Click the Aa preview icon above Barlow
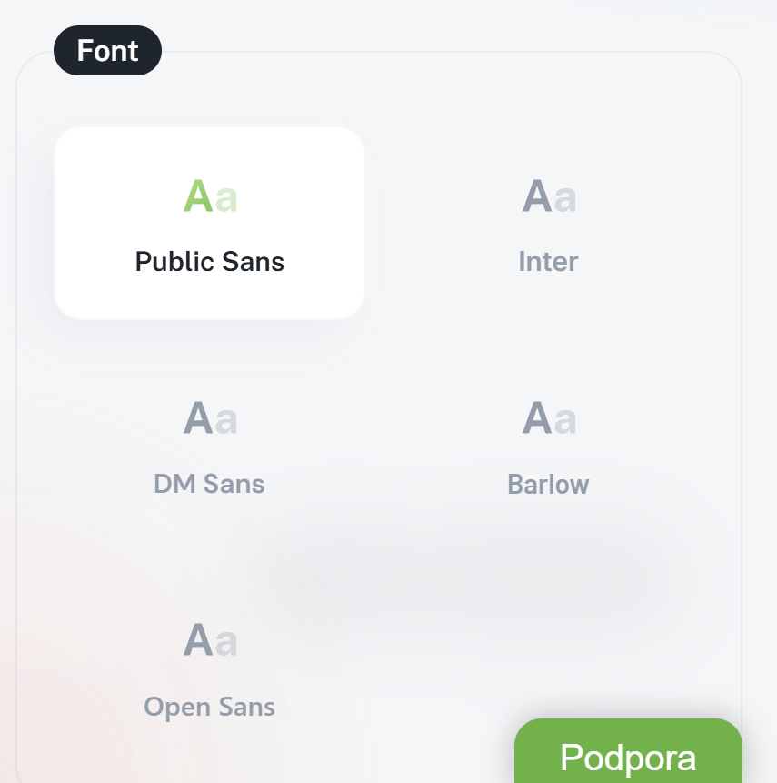This screenshot has width=777, height=783. tap(549, 418)
